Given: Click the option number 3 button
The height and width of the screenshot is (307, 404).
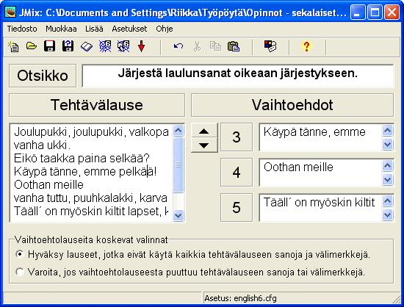Looking at the screenshot, I should coord(237,137).
